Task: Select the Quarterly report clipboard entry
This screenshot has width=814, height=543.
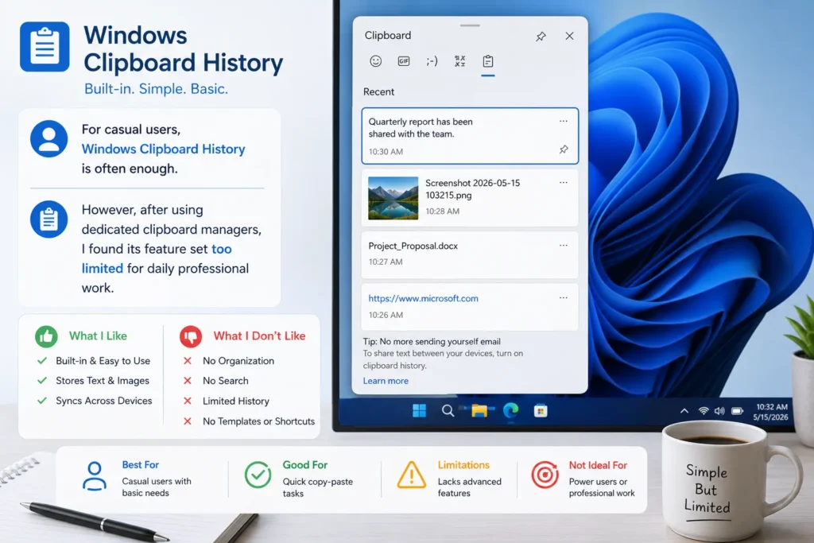Action: 470,136
